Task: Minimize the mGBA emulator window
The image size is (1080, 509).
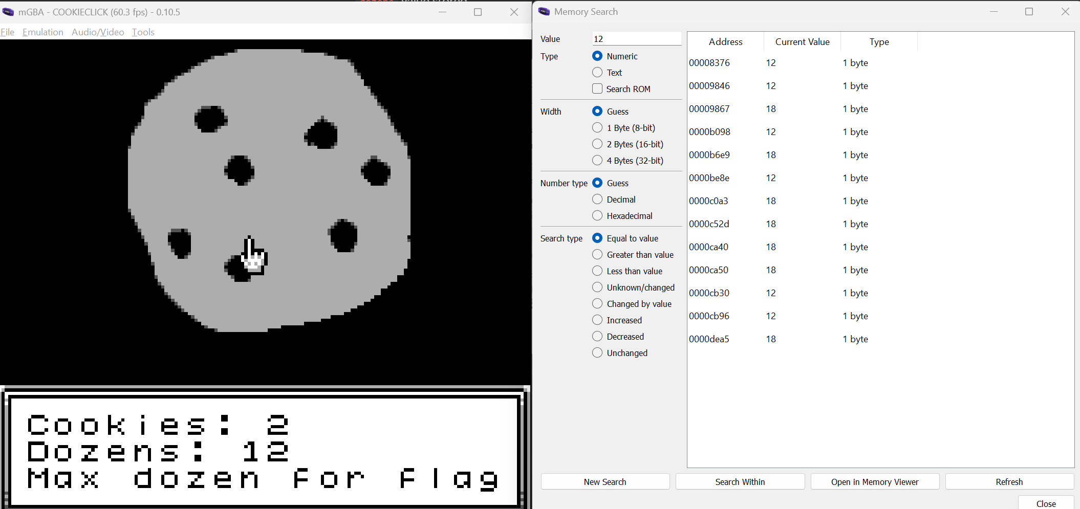Action: (443, 12)
